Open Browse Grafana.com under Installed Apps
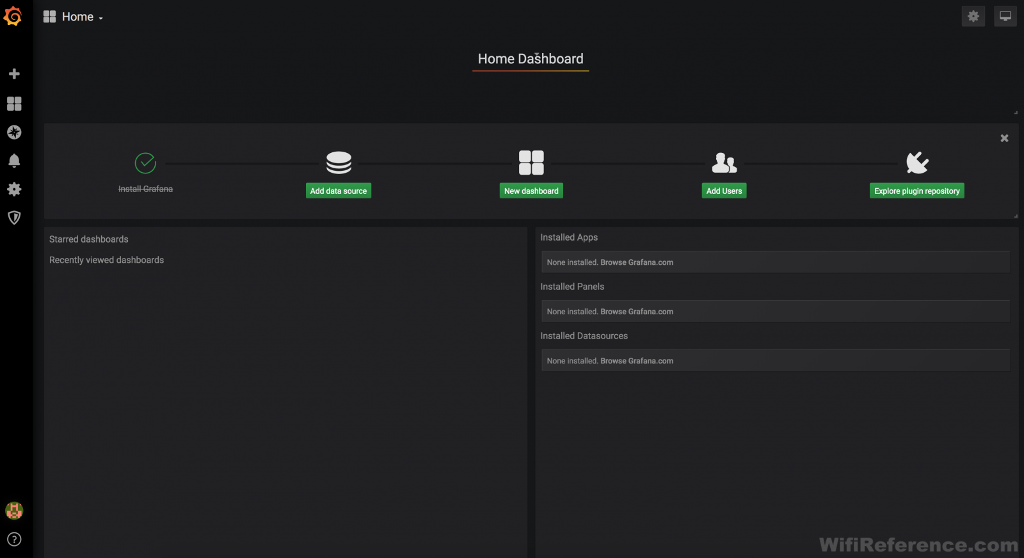 tap(637, 262)
